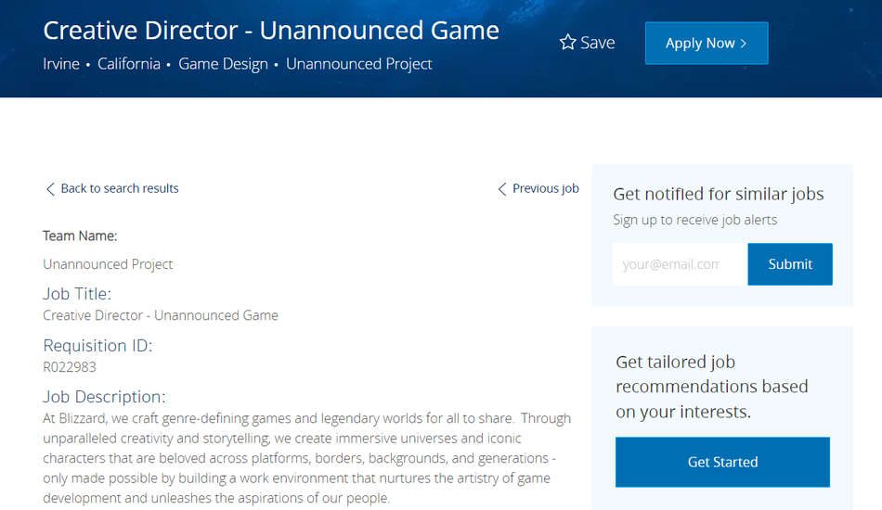The width and height of the screenshot is (882, 510).
Task: Click the arrow chevron in Apply Now
Action: (x=744, y=44)
